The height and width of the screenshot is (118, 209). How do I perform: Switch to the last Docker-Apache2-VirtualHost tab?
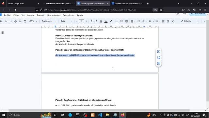[127, 4]
